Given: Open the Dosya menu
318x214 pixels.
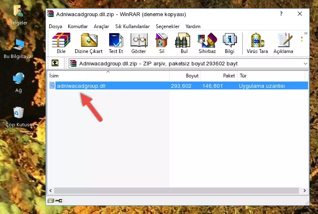Looking at the screenshot, I should tap(55, 26).
